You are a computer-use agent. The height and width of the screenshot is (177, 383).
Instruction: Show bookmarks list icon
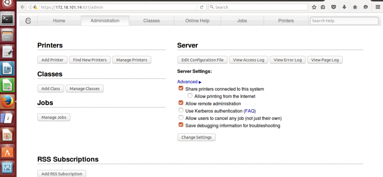pos(323,7)
